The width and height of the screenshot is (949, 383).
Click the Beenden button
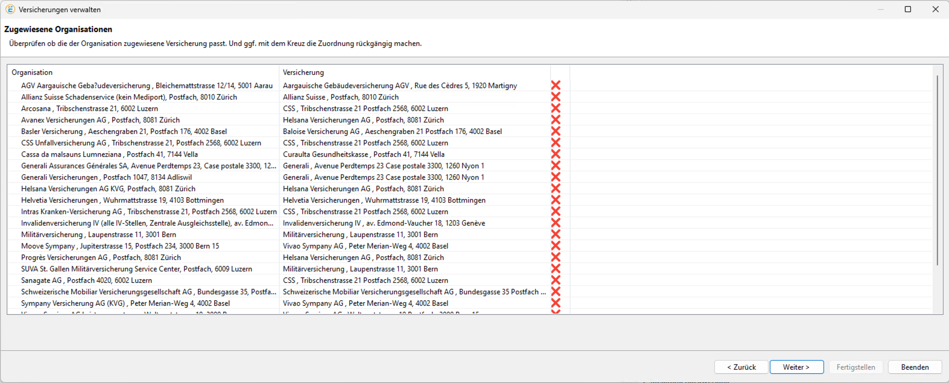(915, 367)
